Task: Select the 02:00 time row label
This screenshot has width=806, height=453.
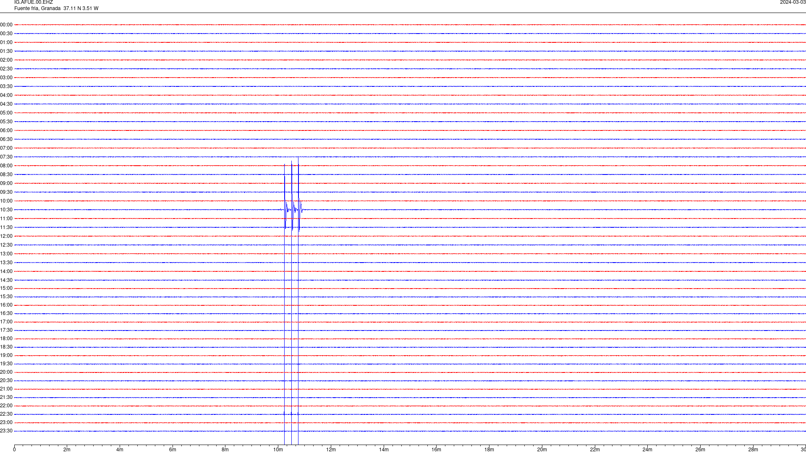Action: [x=6, y=60]
